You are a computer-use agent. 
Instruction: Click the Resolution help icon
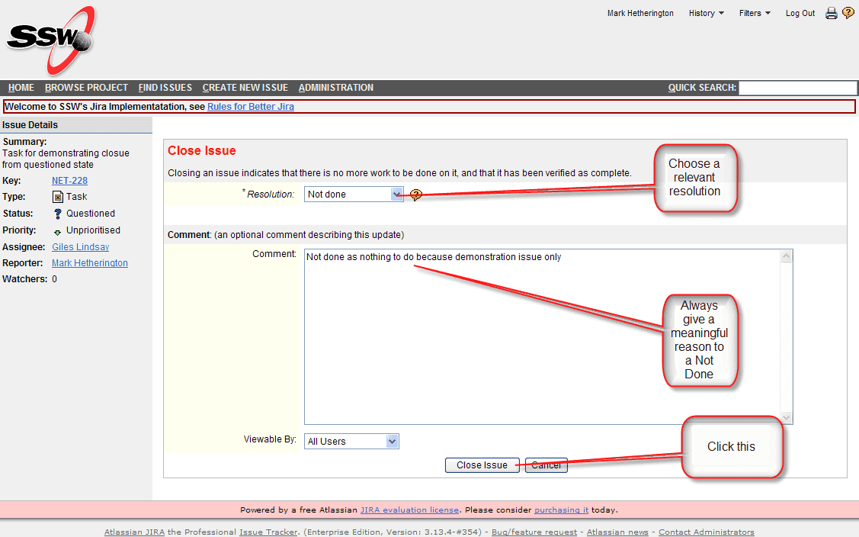click(415, 195)
